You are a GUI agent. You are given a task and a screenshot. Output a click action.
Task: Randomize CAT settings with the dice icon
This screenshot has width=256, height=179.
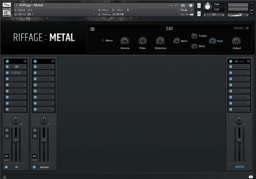92,29
